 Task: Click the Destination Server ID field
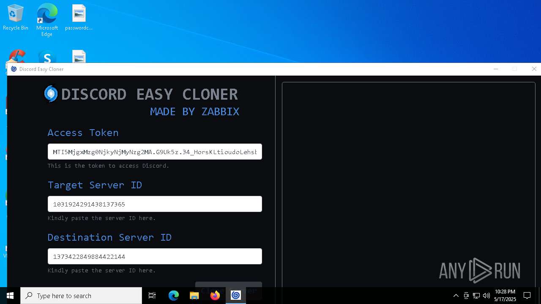pyautogui.click(x=155, y=256)
